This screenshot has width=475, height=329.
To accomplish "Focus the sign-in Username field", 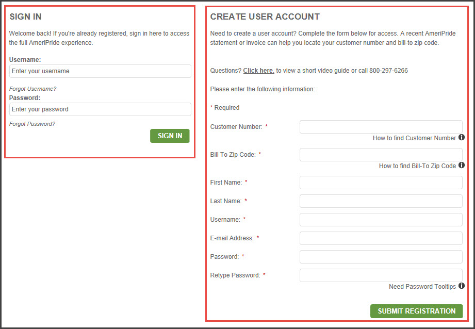I will (x=100, y=71).
